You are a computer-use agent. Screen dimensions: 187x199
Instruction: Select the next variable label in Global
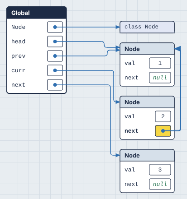pyautogui.click(x=18, y=85)
